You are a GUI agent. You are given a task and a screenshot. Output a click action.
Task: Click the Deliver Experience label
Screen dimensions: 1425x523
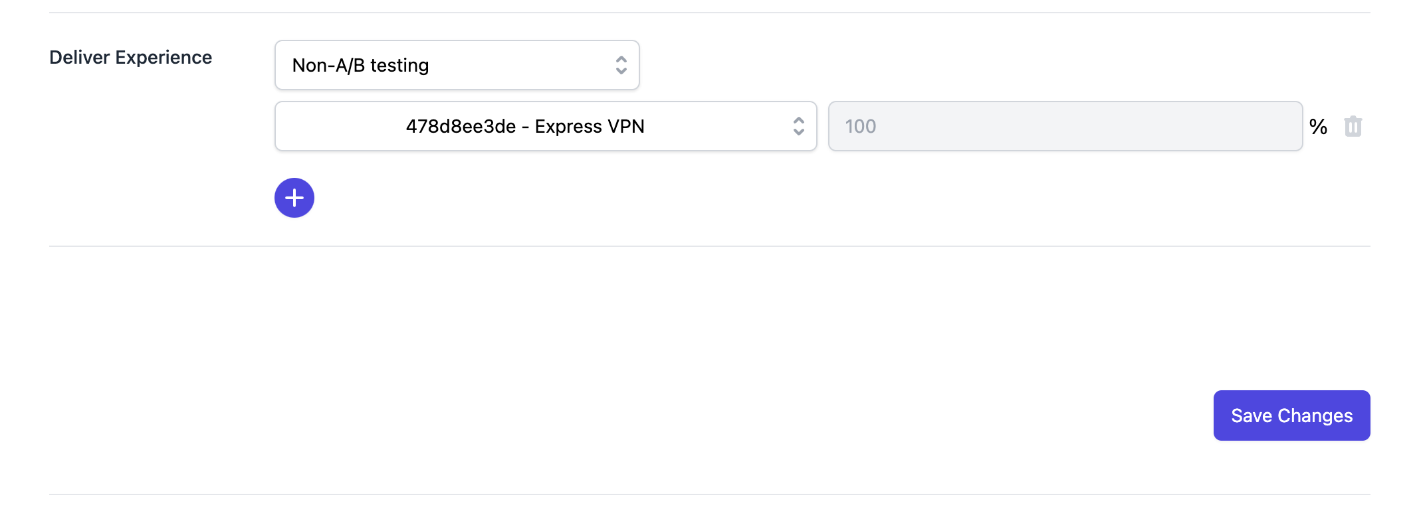coord(130,57)
